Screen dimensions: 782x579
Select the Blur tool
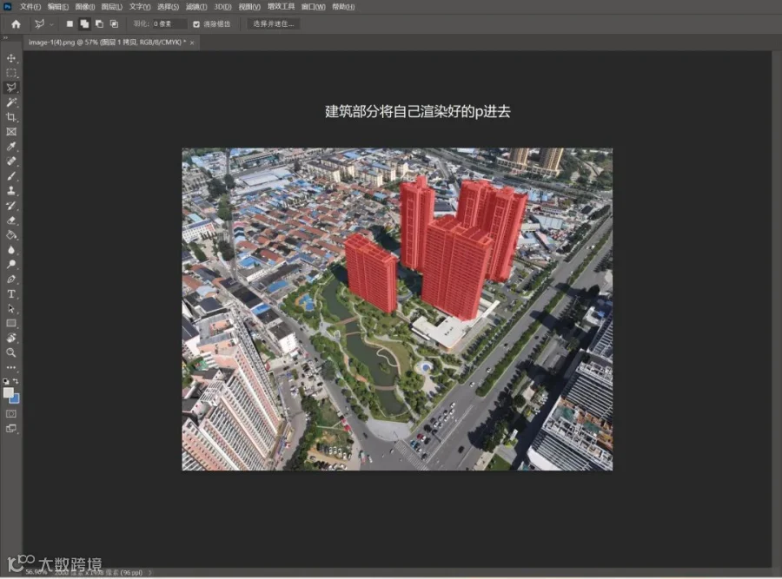(11, 250)
